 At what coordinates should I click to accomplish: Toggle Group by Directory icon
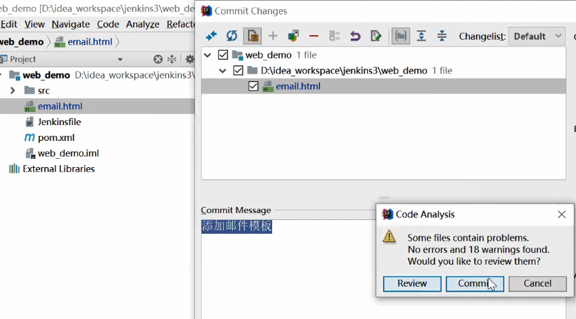pos(400,36)
